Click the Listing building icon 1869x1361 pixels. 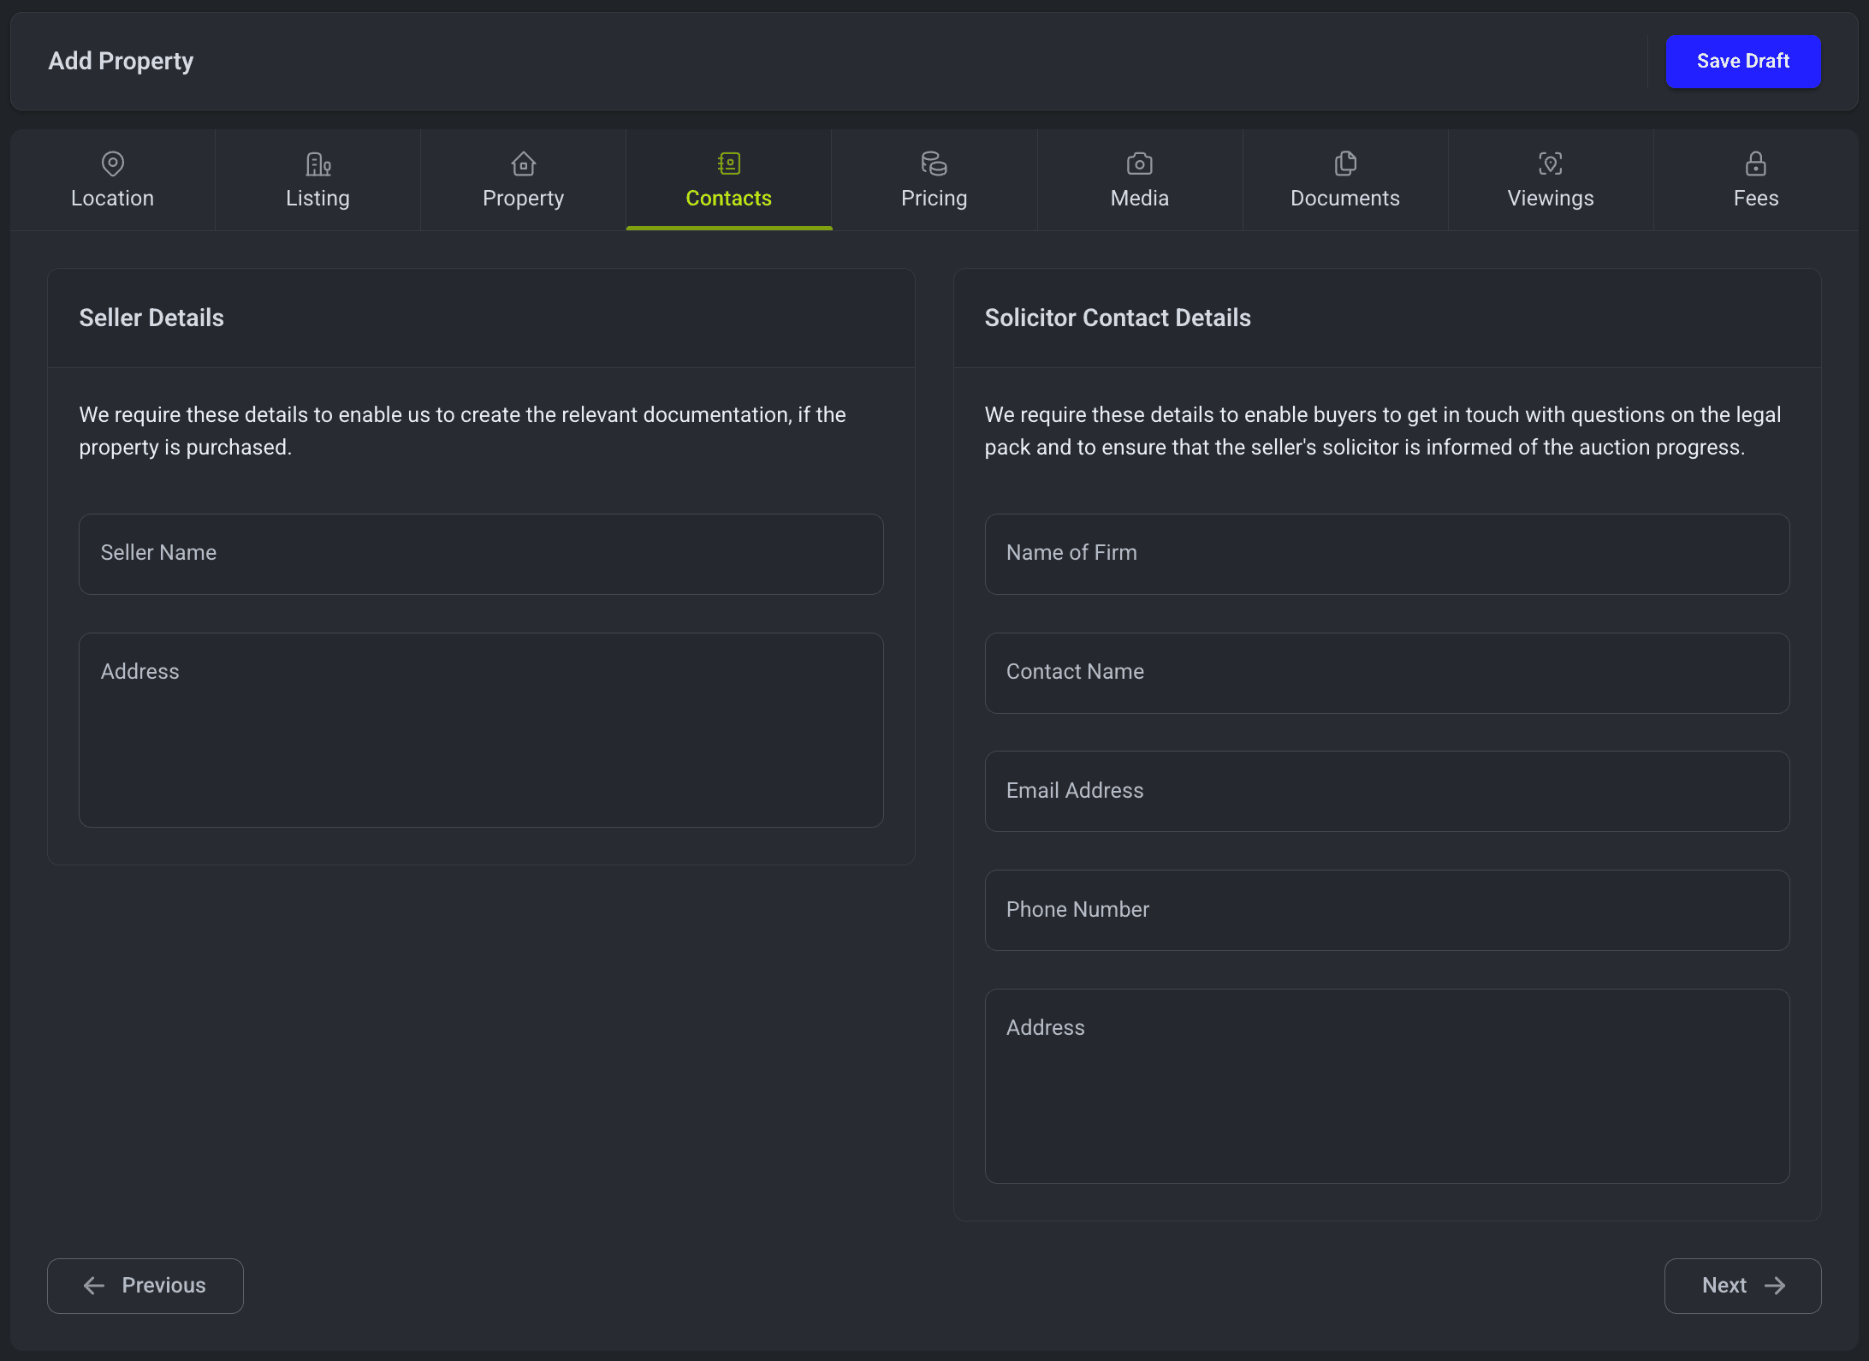[317, 163]
